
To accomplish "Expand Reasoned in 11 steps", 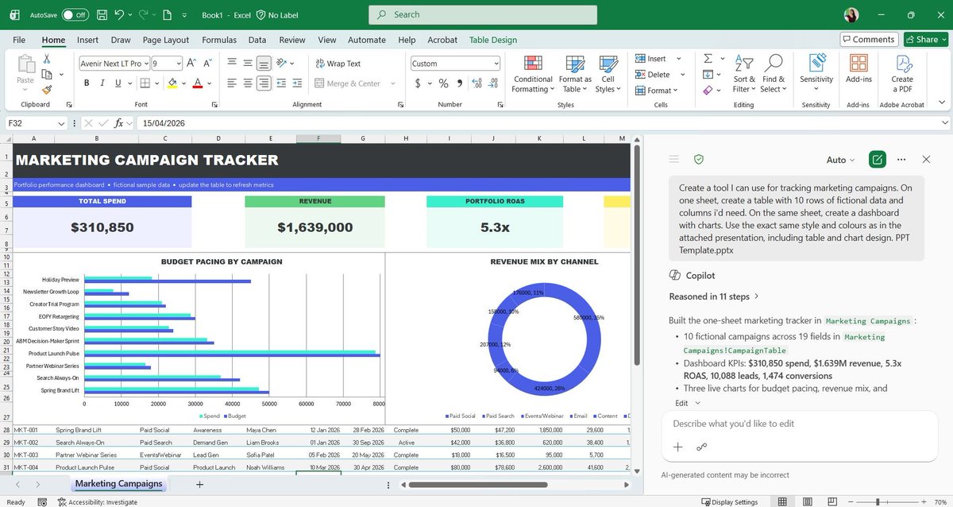I will tap(714, 296).
